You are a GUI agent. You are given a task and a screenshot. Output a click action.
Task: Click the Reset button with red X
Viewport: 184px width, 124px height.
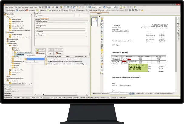pyautogui.click(x=59, y=53)
